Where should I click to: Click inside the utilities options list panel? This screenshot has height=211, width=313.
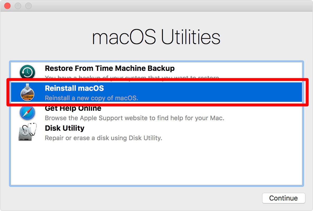(x=156, y=163)
